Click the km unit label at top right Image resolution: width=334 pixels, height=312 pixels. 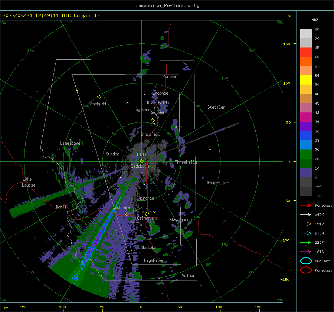point(290,16)
